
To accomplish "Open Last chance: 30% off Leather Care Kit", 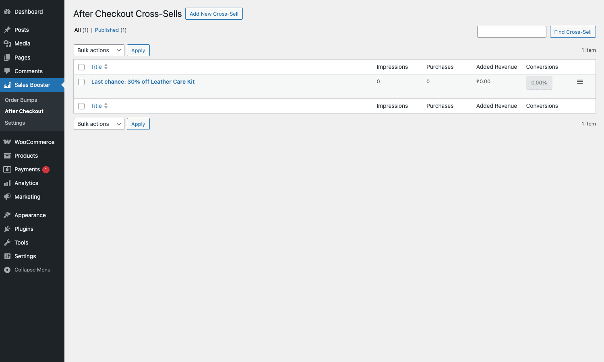I will coord(143,82).
